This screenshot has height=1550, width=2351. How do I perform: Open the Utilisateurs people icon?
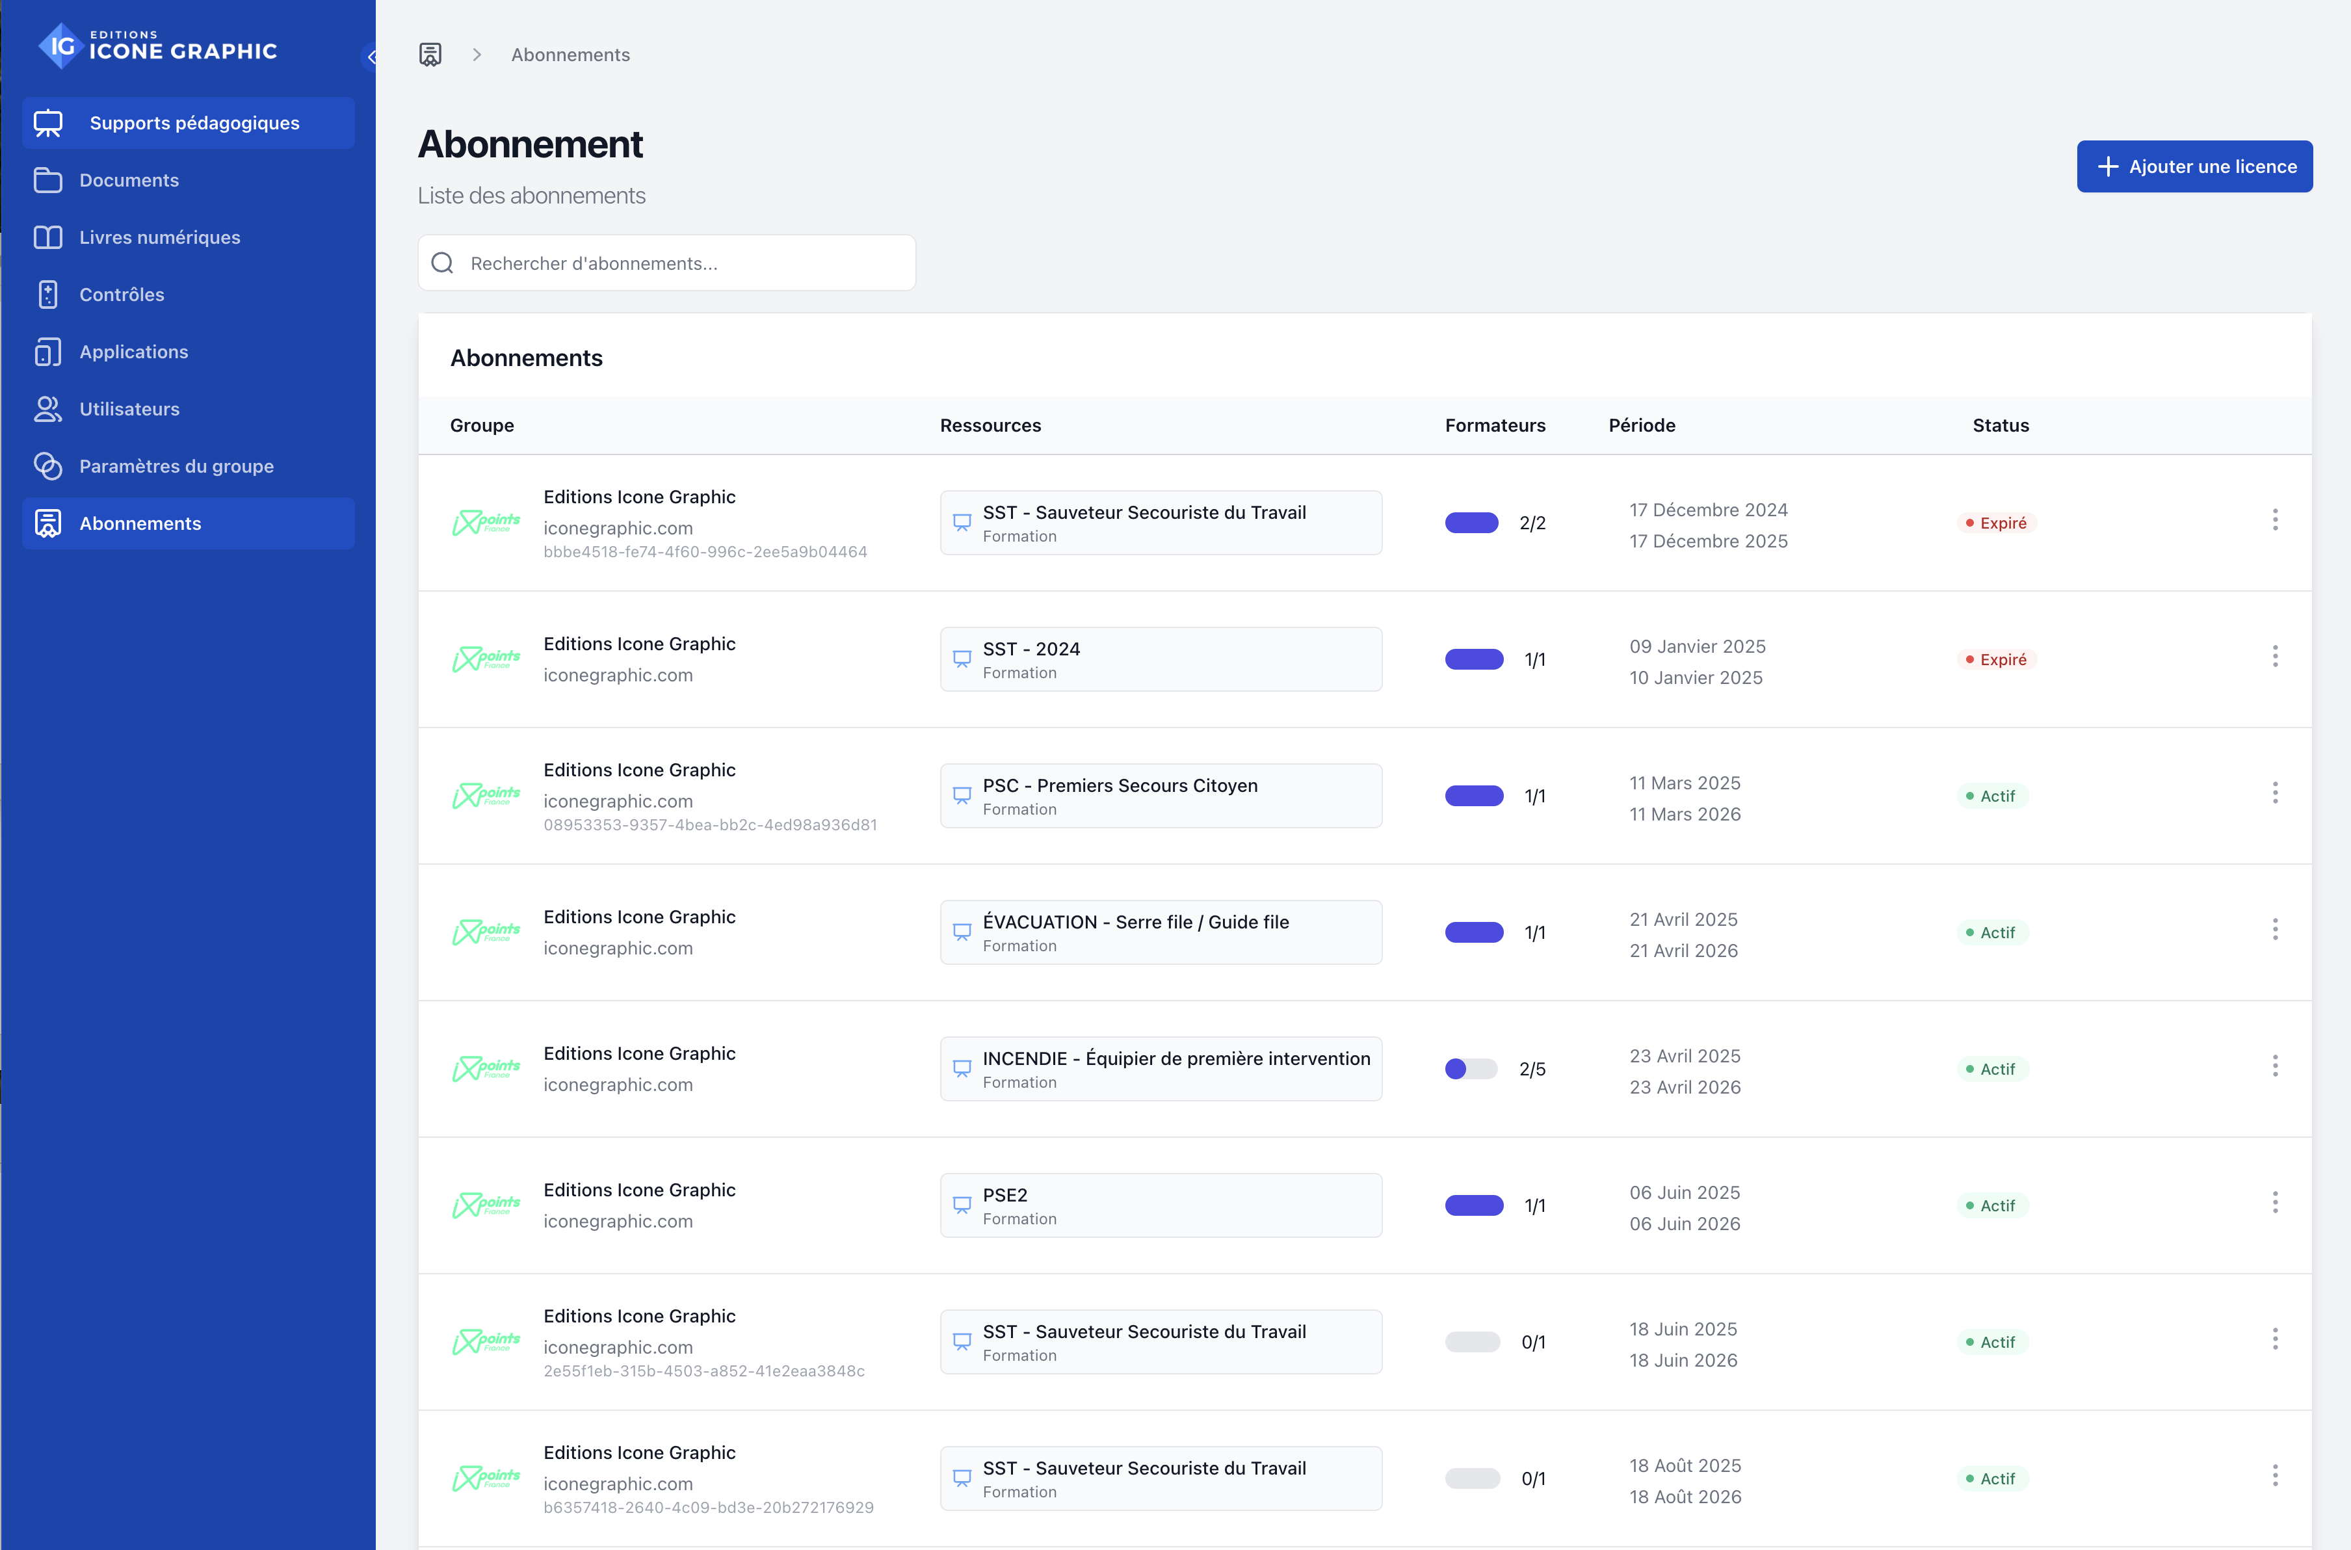click(x=47, y=409)
